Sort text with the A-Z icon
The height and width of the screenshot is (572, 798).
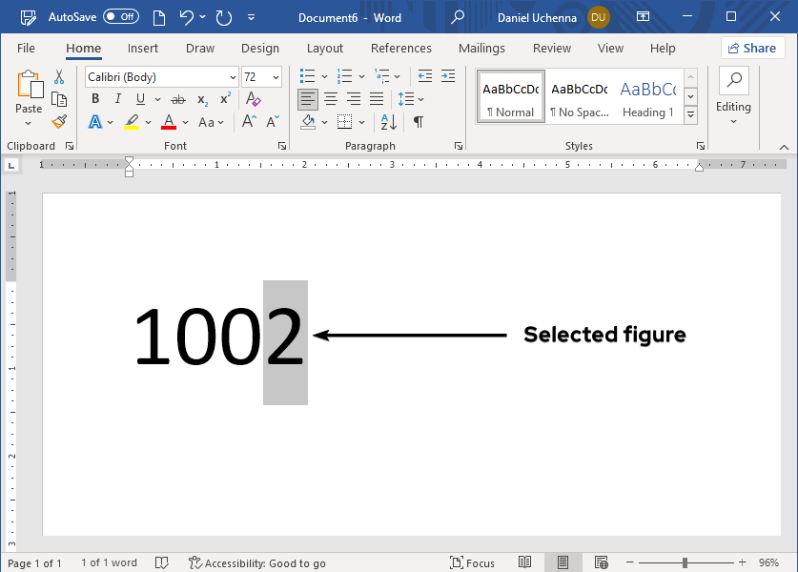click(x=388, y=122)
